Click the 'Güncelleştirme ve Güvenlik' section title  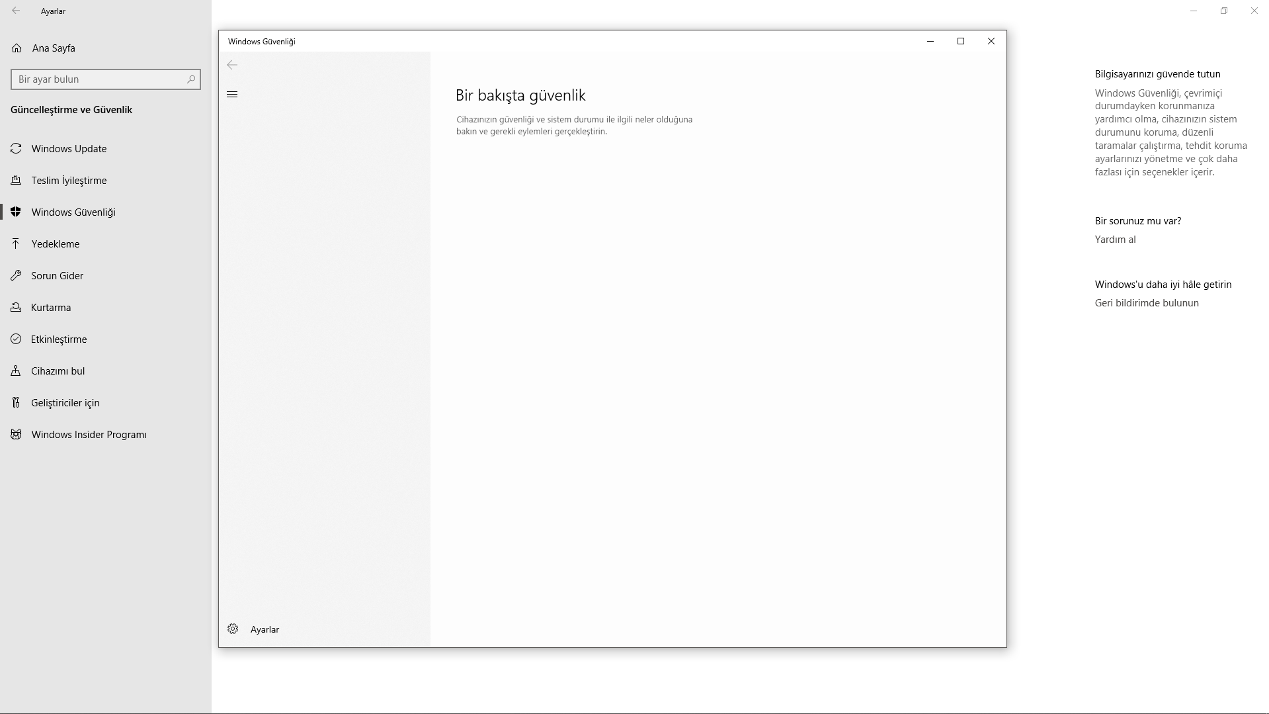(x=71, y=110)
